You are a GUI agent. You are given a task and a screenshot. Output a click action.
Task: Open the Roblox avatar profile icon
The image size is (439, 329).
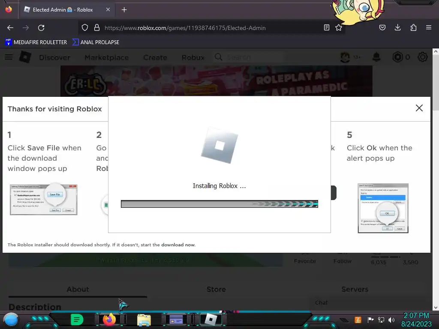[345, 57]
